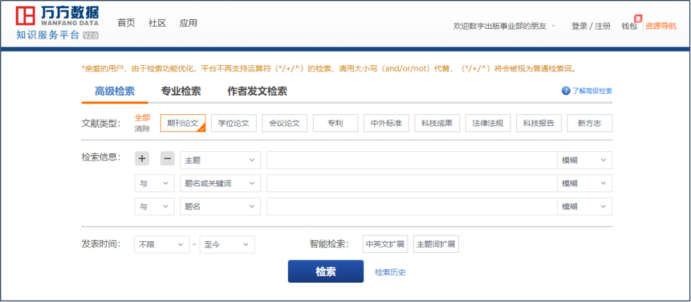Switch to the 专业检索 tab
The width and height of the screenshot is (691, 302).
(180, 91)
